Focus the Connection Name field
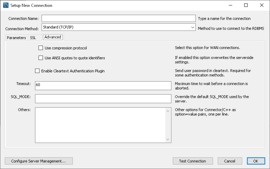 pyautogui.click(x=118, y=18)
